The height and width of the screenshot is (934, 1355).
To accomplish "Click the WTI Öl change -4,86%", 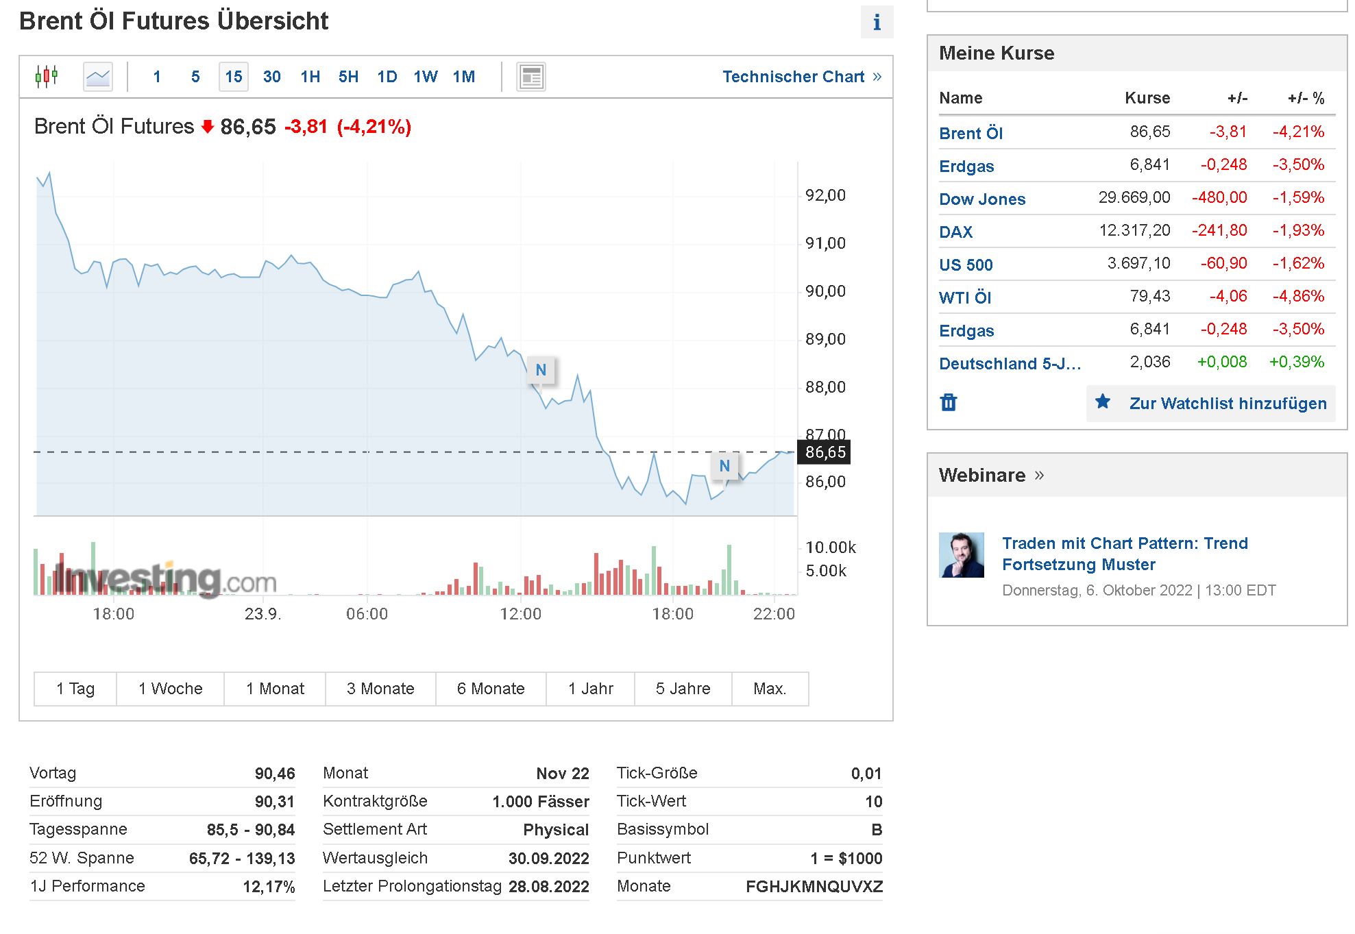I will pyautogui.click(x=1298, y=296).
